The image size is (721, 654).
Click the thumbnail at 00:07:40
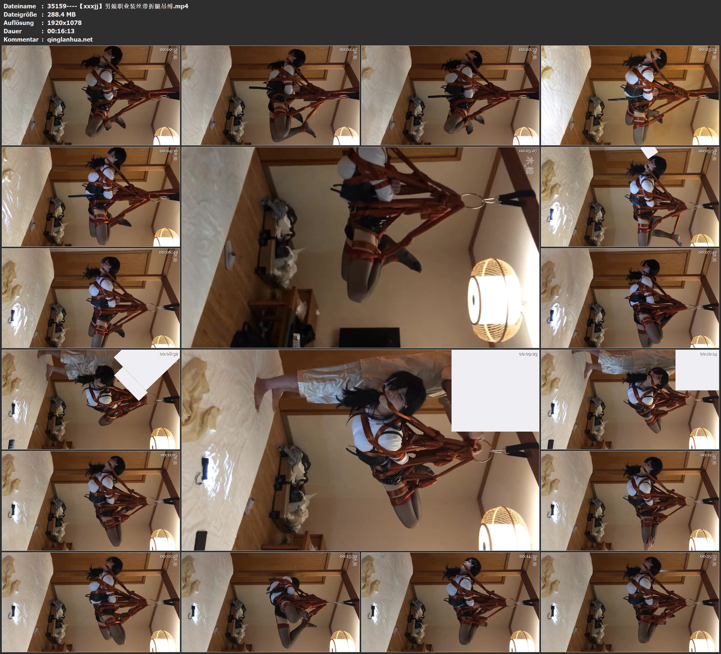tap(630, 298)
